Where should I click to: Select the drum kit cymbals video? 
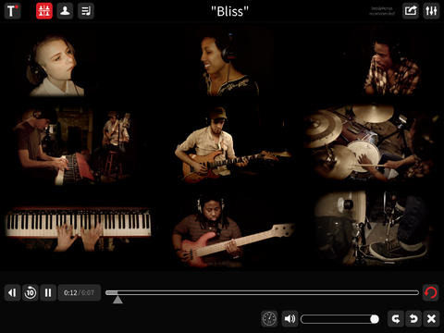(x=370, y=143)
